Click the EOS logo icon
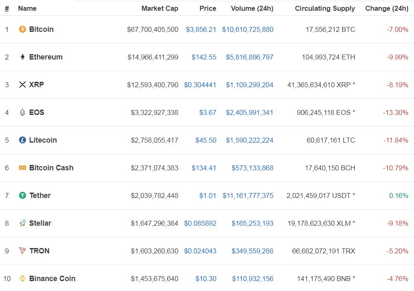Image resolution: width=414 pixels, height=291 pixels. [x=22, y=112]
